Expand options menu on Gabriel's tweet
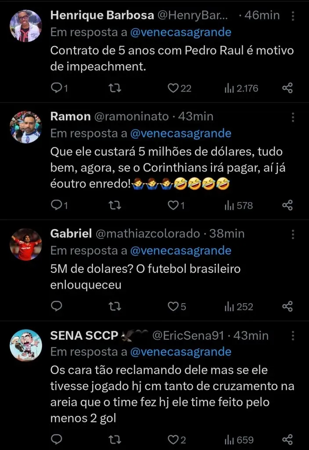309x450 pixels. coord(293,234)
